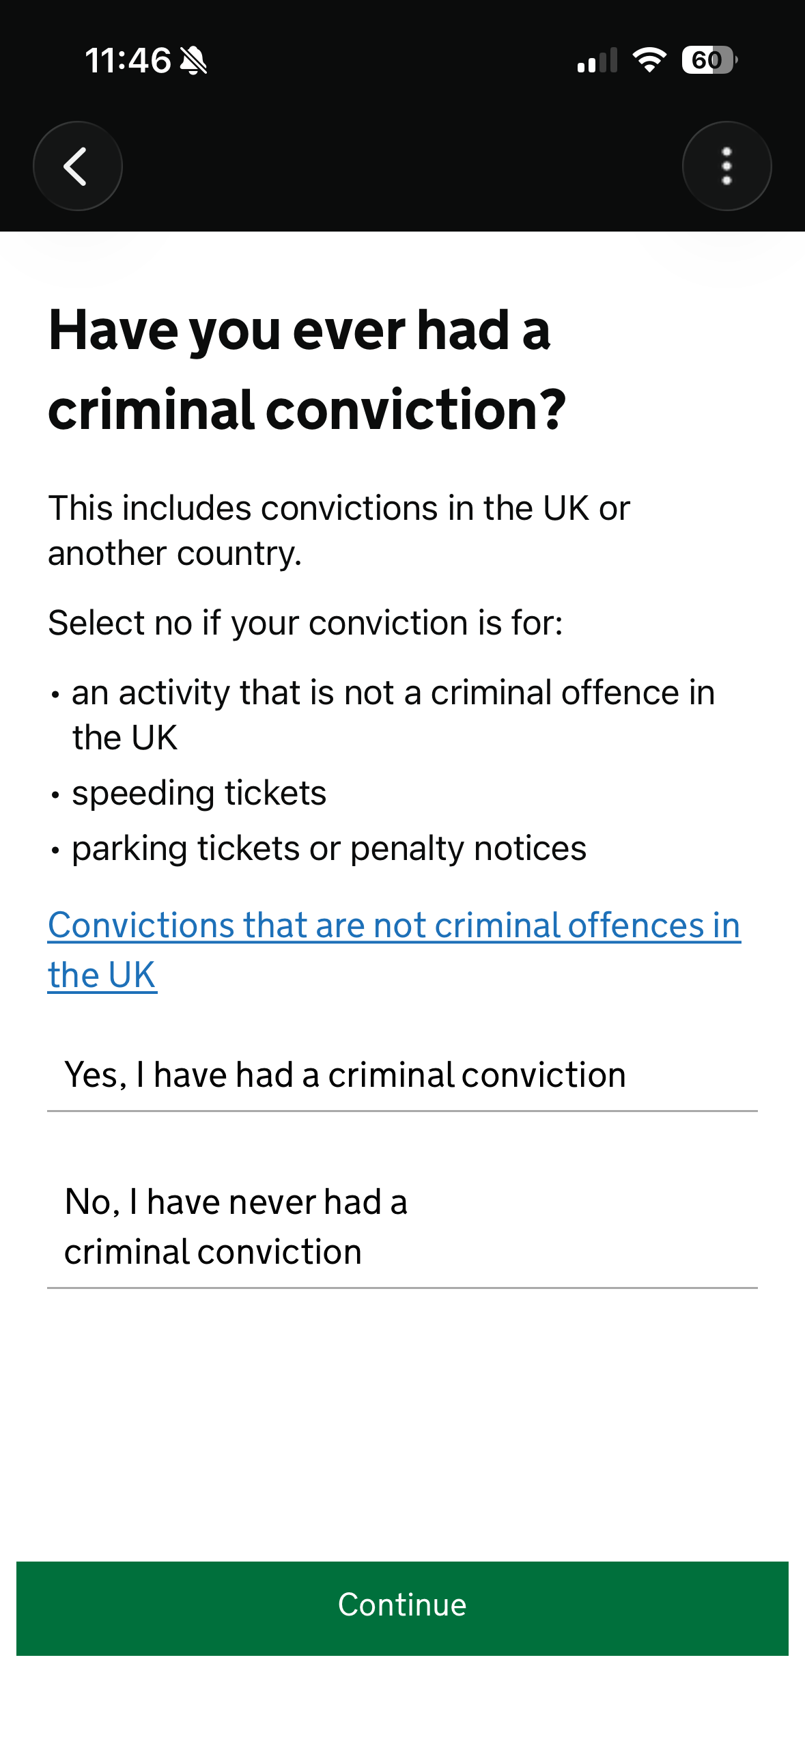This screenshot has height=1746, width=805.
Task: Tap the silent mode bell icon
Action: click(x=194, y=61)
